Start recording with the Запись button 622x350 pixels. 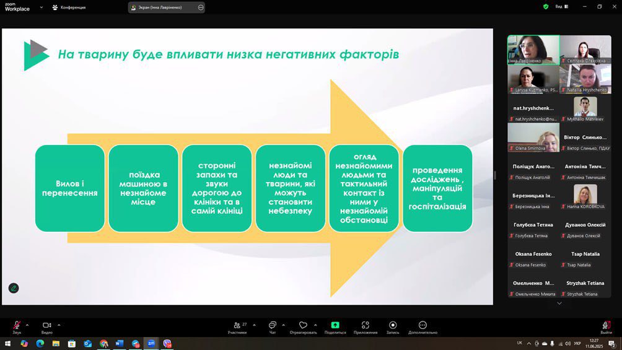393,327
